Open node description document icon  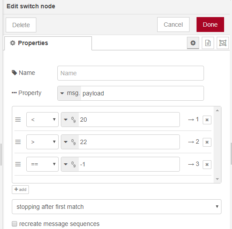coord(208,43)
